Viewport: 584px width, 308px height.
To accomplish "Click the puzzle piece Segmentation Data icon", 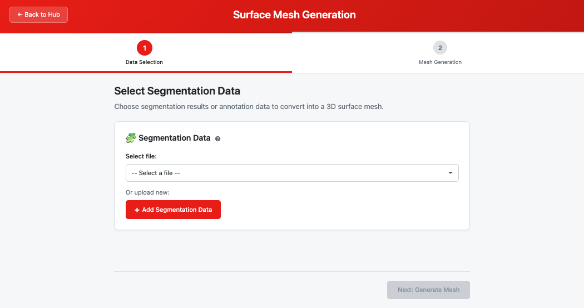I will [x=131, y=138].
